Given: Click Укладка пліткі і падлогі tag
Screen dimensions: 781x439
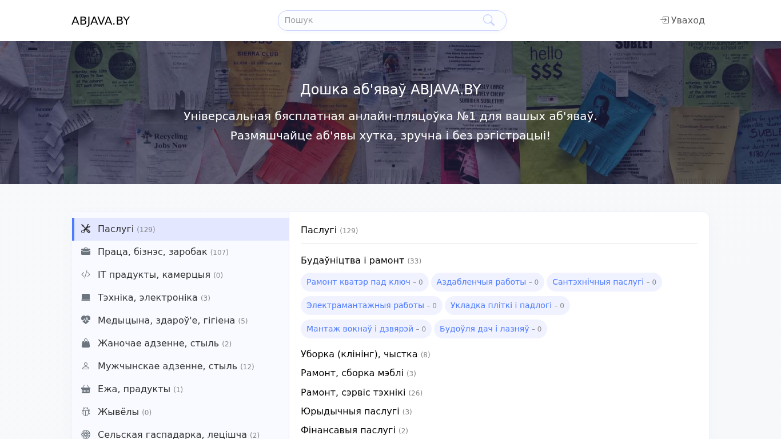Looking at the screenshot, I should coord(507,305).
